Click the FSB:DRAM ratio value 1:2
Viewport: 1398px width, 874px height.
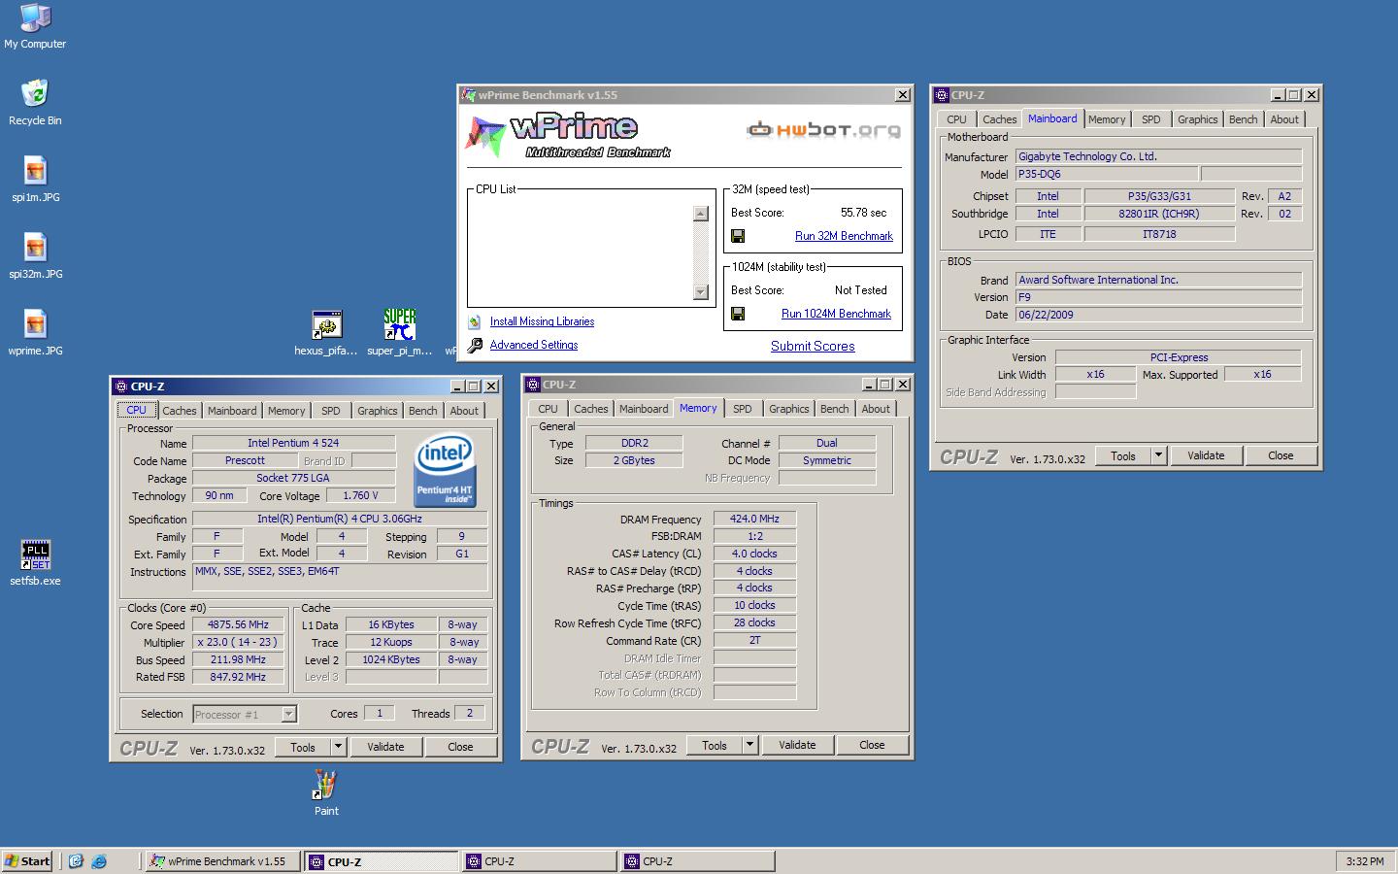click(x=754, y=536)
